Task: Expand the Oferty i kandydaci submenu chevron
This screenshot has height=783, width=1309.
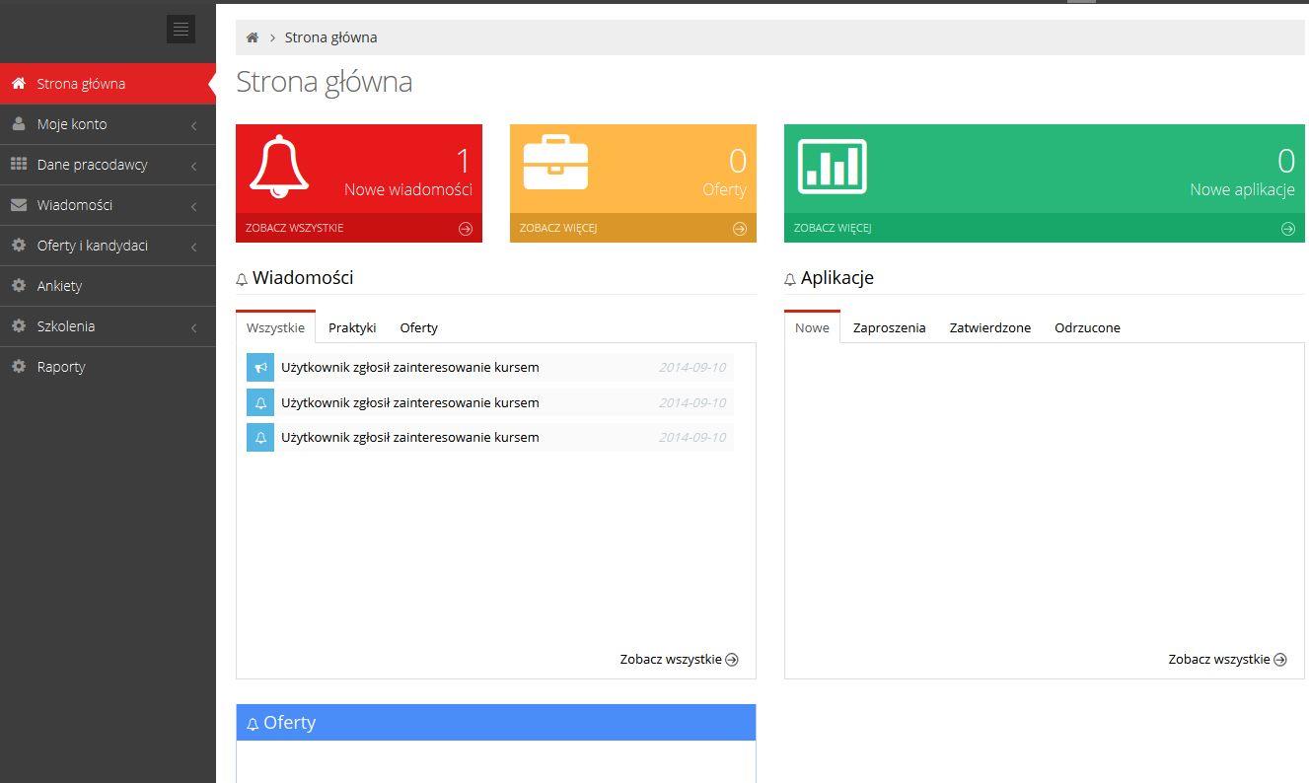Action: pyautogui.click(x=194, y=248)
